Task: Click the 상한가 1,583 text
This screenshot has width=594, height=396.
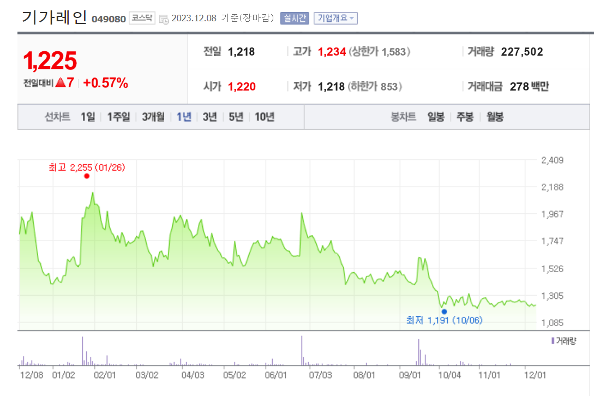Action: 379,51
